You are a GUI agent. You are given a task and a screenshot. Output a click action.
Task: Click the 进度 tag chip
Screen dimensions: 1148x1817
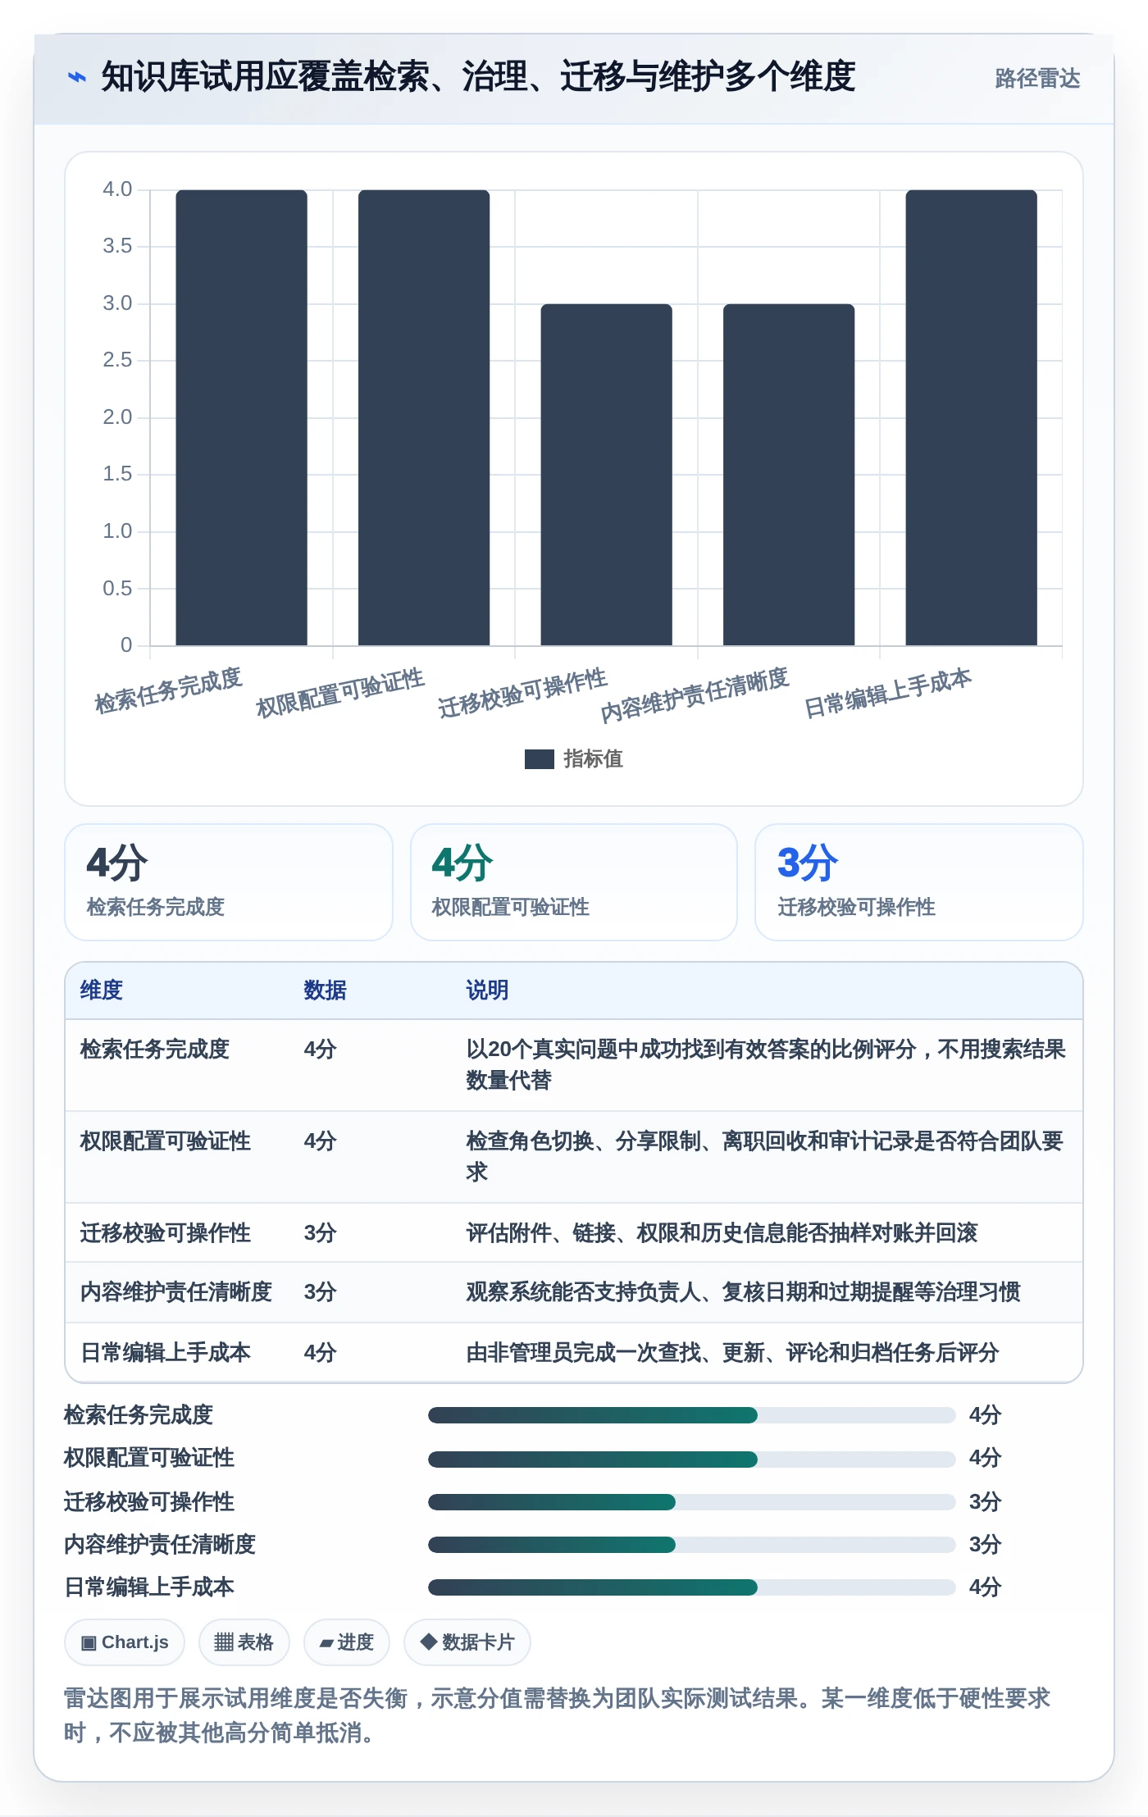[x=347, y=1642]
